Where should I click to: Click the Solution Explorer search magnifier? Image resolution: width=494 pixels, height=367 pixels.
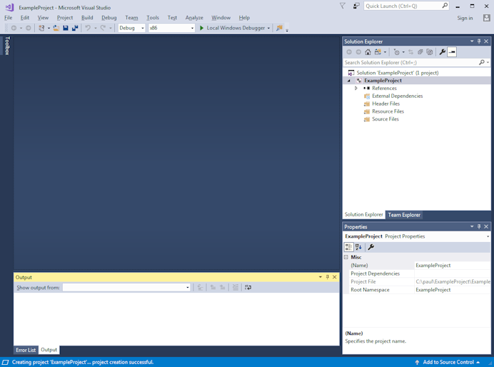tap(482, 62)
